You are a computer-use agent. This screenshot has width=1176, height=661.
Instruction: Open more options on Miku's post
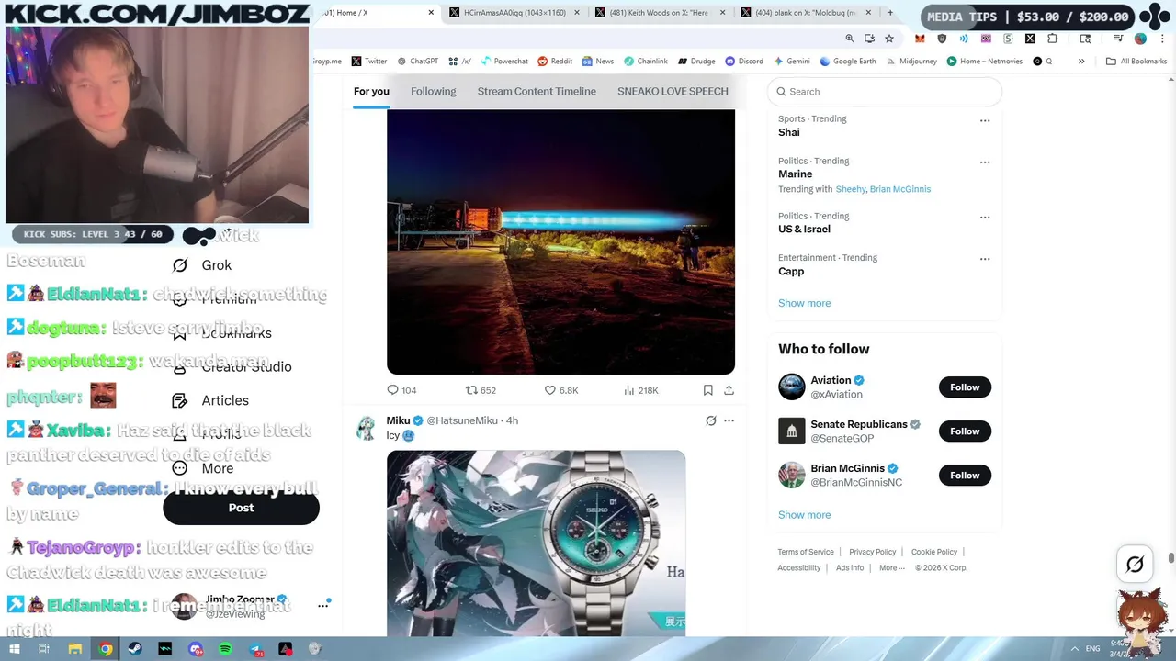point(729,420)
